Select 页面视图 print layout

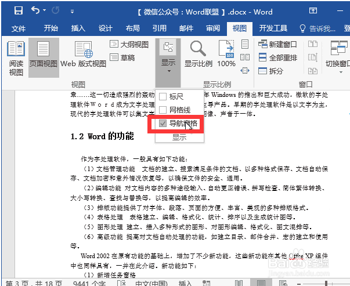pyautogui.click(x=44, y=57)
